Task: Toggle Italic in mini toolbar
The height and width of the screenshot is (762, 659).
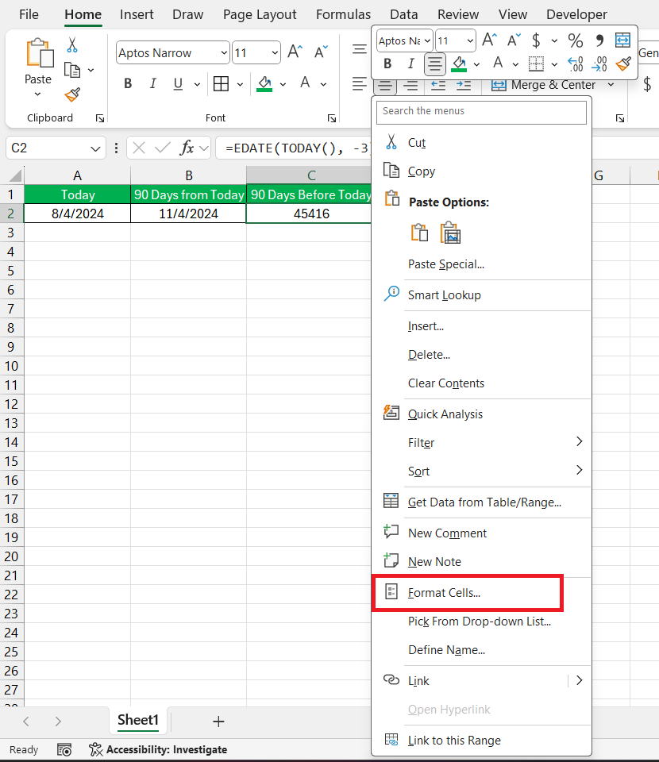Action: pyautogui.click(x=411, y=63)
